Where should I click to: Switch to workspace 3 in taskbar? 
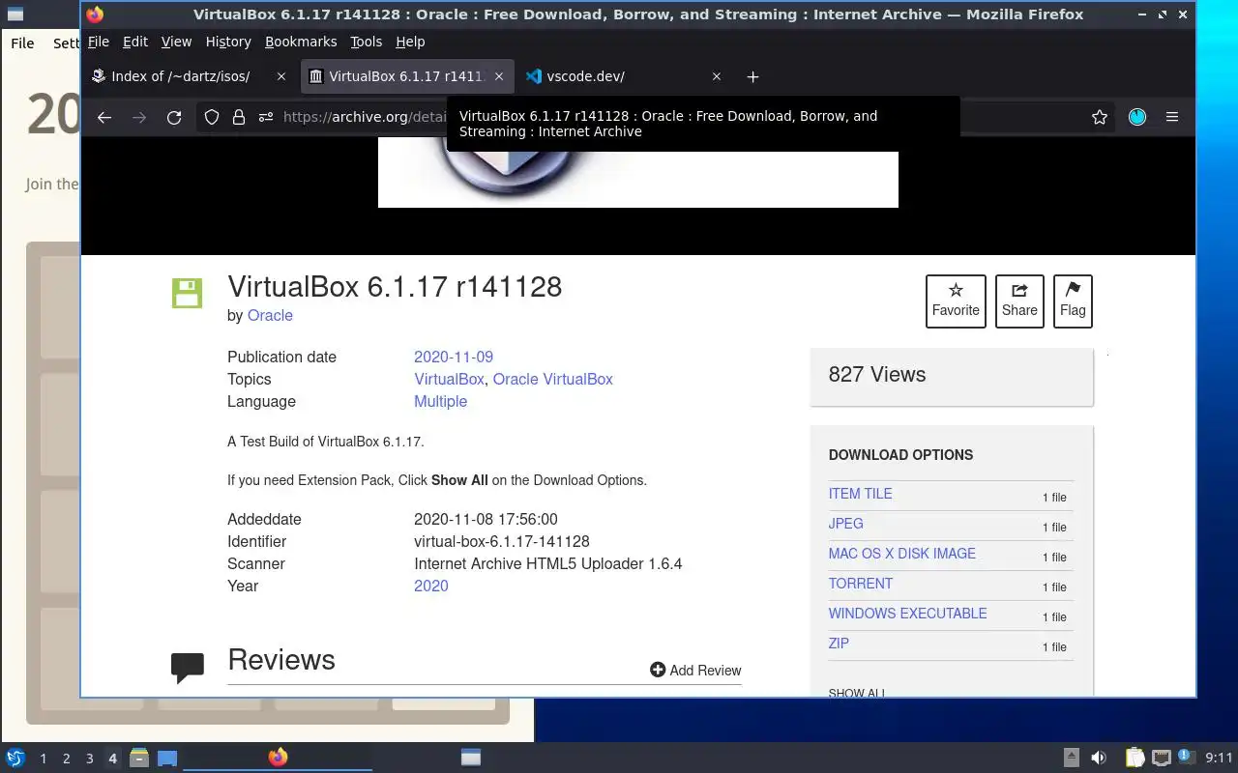(x=89, y=759)
